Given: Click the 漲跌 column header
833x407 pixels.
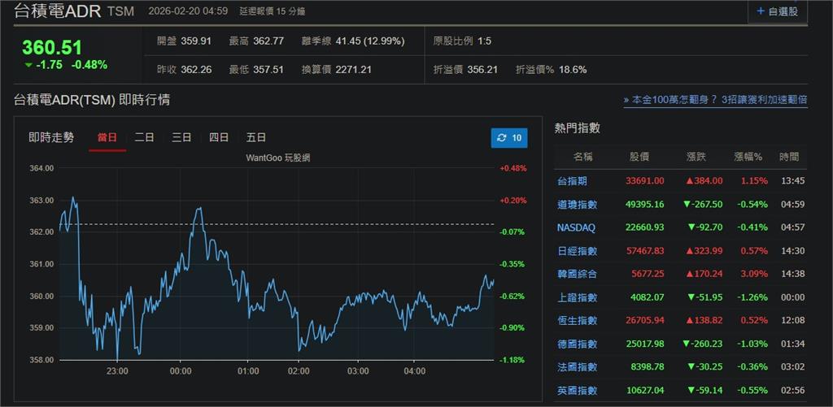Looking at the screenshot, I should coord(696,157).
